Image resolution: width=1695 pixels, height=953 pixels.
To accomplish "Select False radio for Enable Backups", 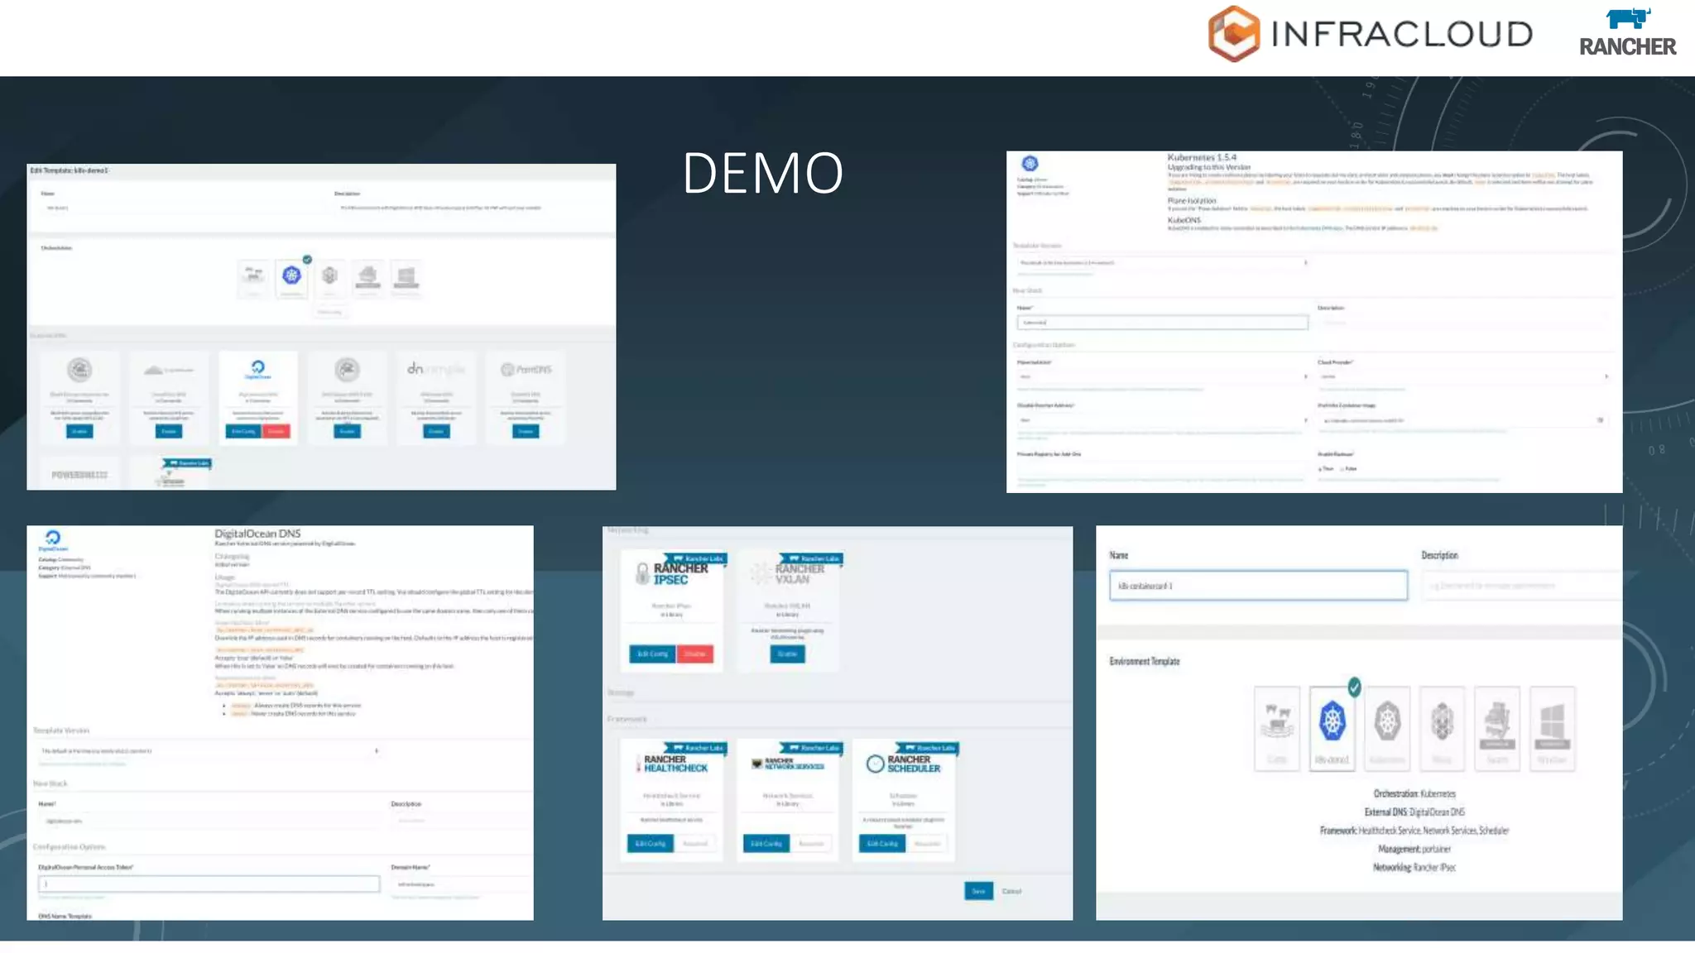I will coord(1342,469).
